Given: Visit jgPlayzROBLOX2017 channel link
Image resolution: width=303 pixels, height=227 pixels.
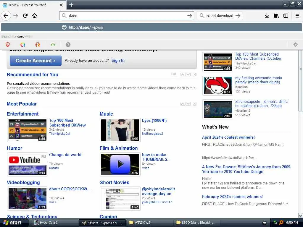Looking at the screenshot, I should point(157,202).
